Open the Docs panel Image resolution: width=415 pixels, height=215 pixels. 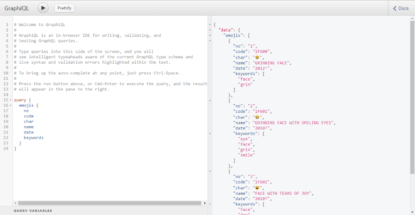401,8
